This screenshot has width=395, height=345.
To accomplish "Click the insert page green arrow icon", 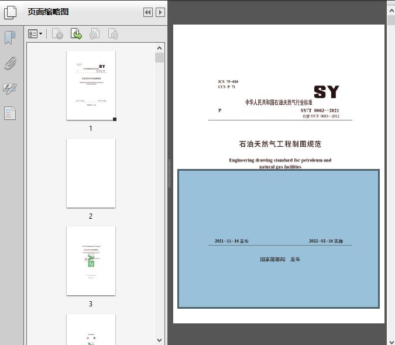I will click(x=76, y=34).
